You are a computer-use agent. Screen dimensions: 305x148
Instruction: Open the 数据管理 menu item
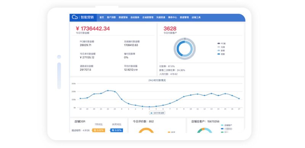185,17
